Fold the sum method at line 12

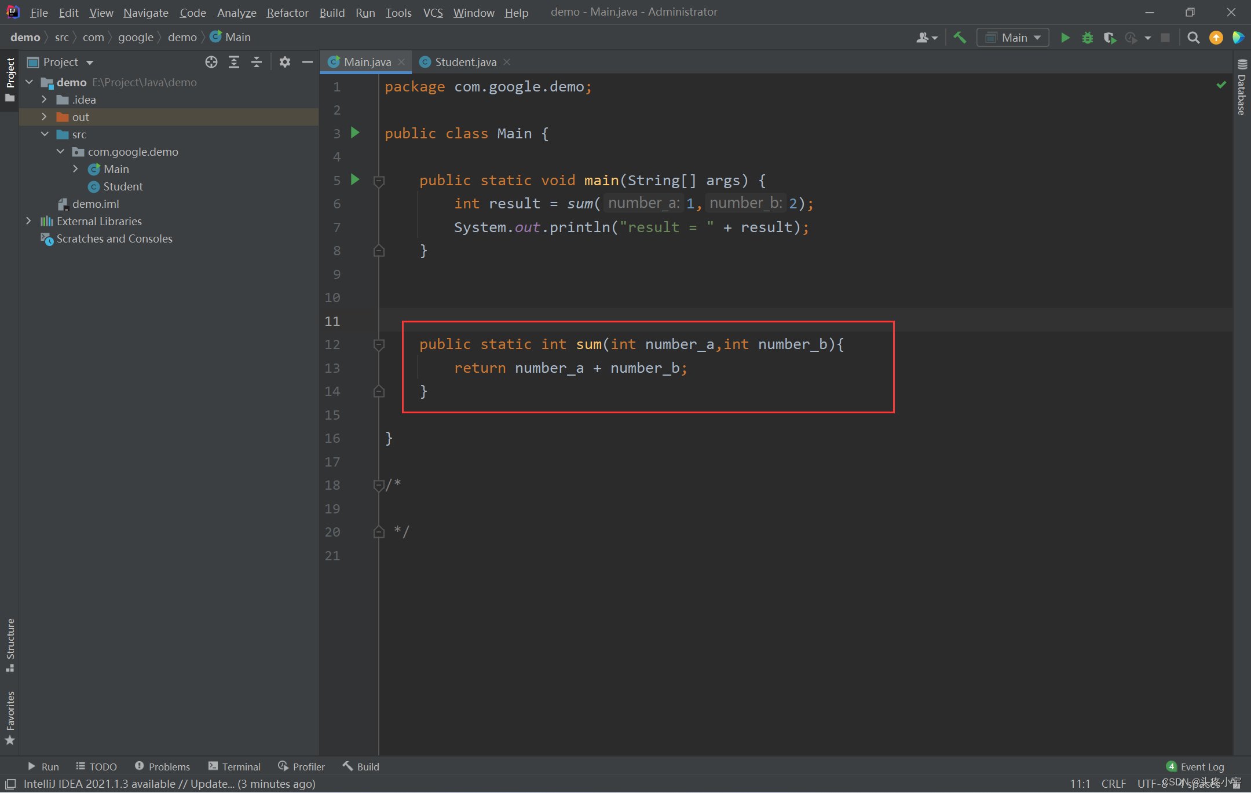coord(379,345)
